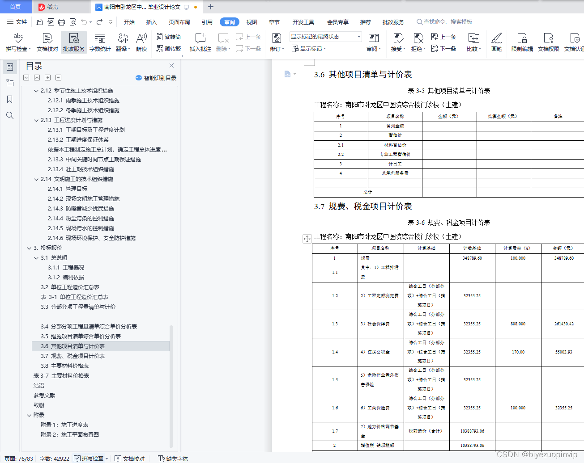Convert text with 简转繁

click(168, 48)
